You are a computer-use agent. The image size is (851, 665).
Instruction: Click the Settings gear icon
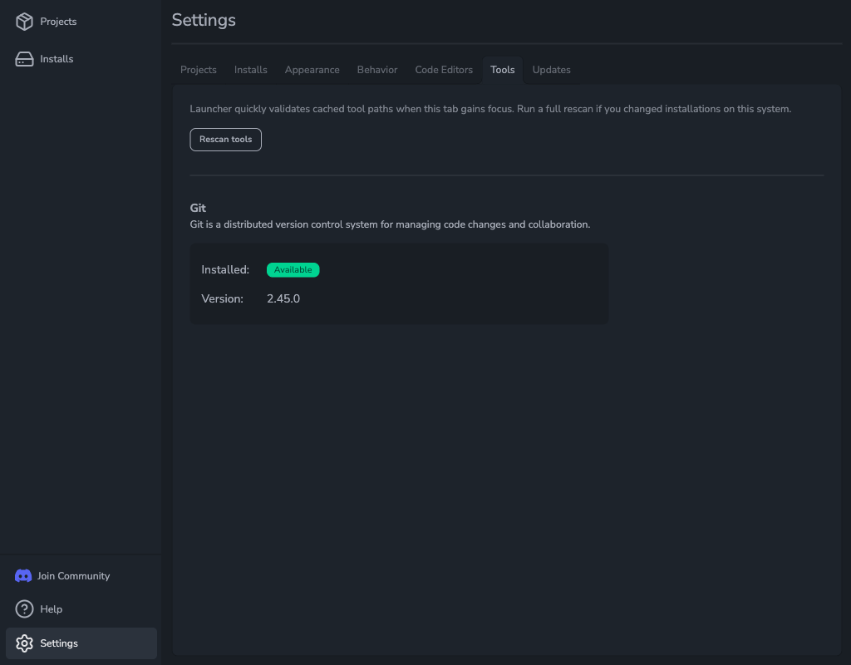(x=24, y=643)
